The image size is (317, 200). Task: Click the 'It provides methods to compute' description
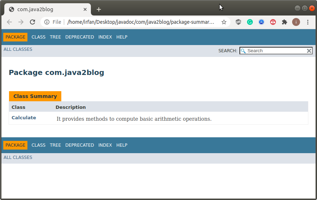134,119
